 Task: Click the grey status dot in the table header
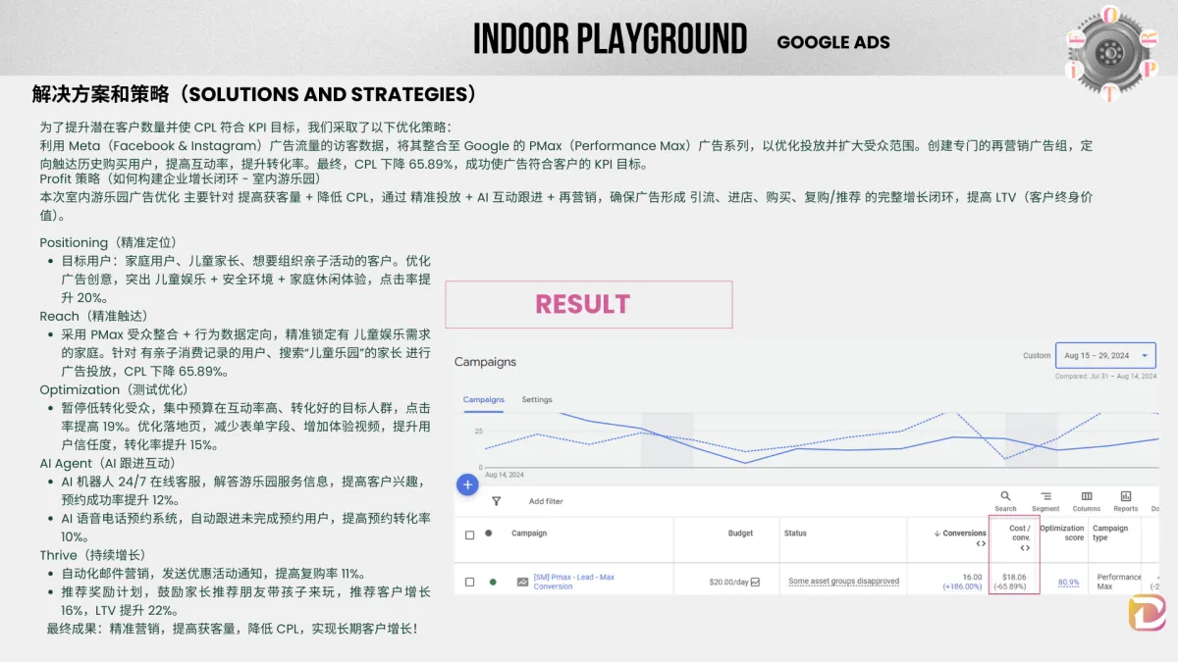(x=488, y=534)
